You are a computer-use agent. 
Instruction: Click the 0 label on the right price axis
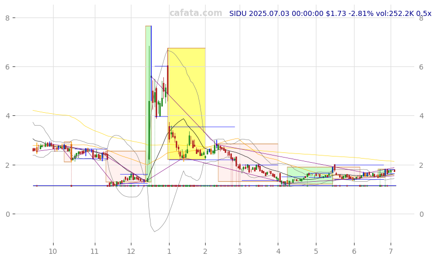pyautogui.click(x=422, y=214)
